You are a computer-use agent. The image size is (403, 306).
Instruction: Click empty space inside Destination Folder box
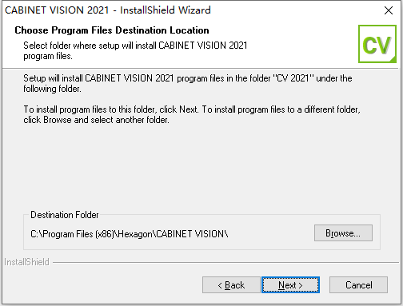click(270, 234)
